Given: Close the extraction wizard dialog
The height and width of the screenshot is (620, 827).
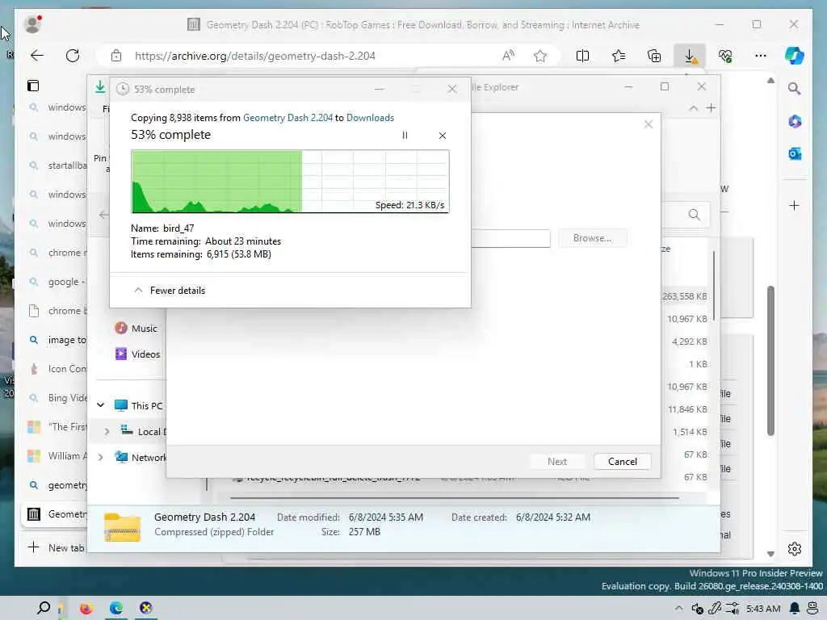Looking at the screenshot, I should pyautogui.click(x=649, y=124).
